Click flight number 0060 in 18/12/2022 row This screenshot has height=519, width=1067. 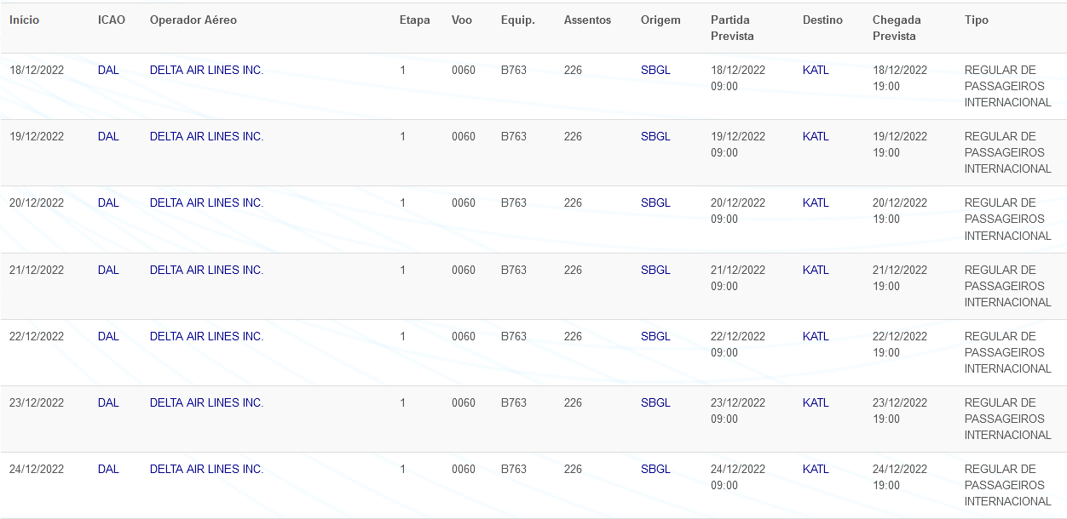pos(464,70)
